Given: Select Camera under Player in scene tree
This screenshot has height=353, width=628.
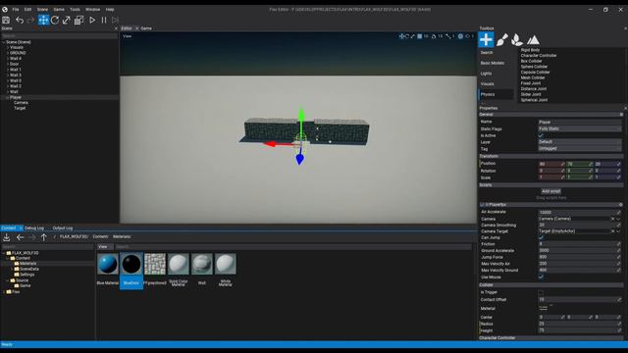Looking at the screenshot, I should tap(21, 103).
